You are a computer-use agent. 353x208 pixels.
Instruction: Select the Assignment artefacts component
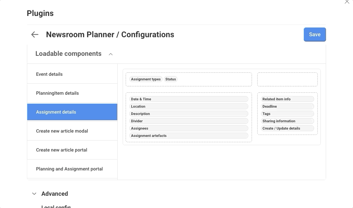click(x=188, y=136)
